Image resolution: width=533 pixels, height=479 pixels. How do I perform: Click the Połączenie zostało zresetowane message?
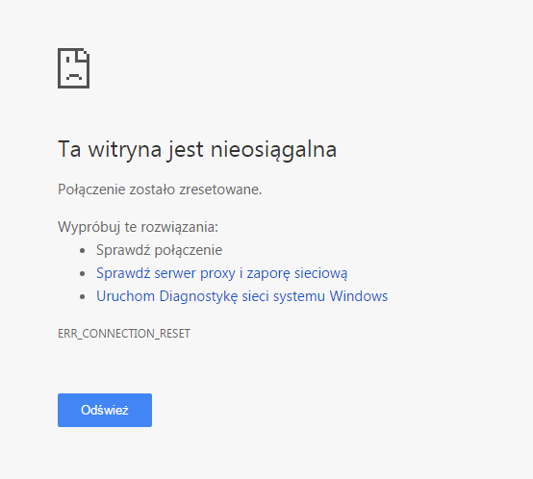tap(160, 189)
